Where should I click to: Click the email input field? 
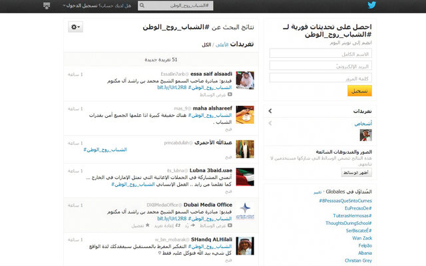321,66
